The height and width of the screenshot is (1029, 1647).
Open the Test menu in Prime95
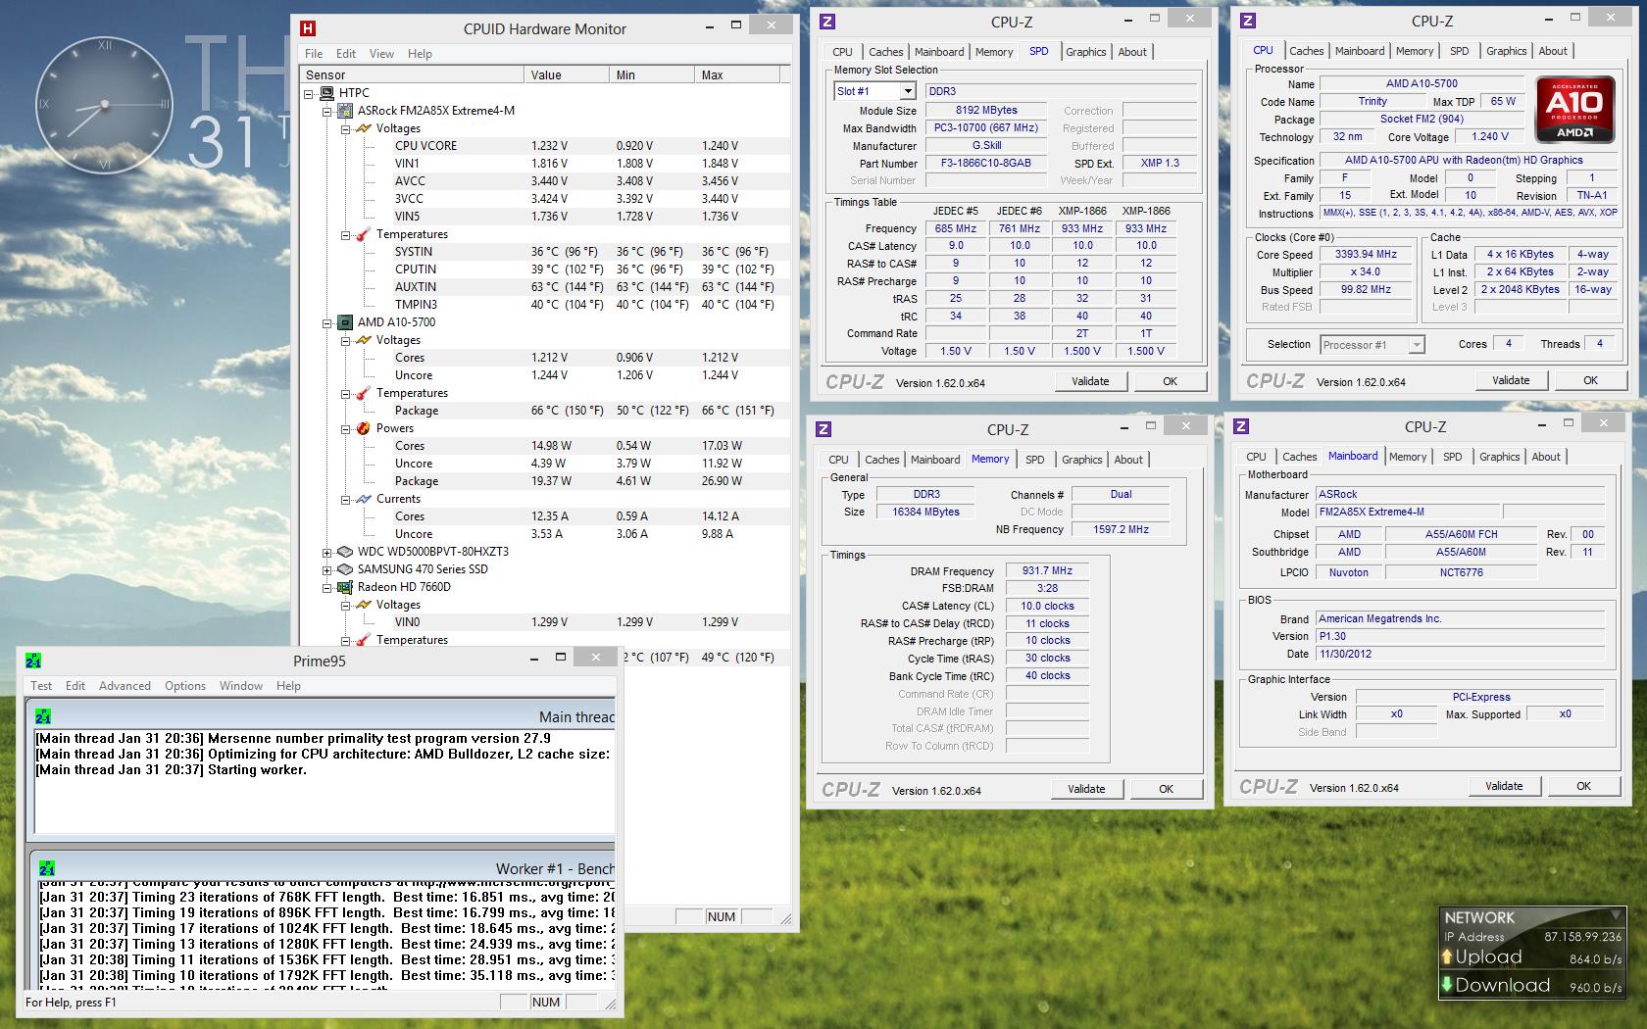pyautogui.click(x=41, y=686)
